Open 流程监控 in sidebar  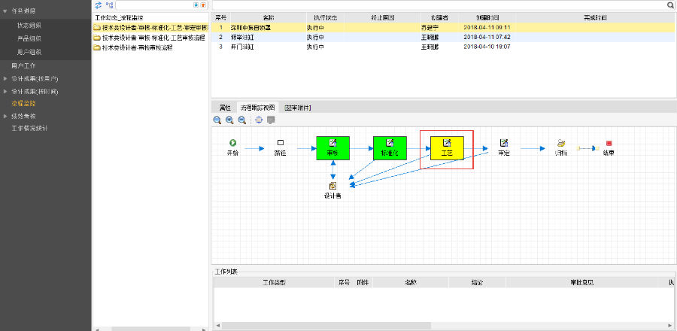[23, 104]
